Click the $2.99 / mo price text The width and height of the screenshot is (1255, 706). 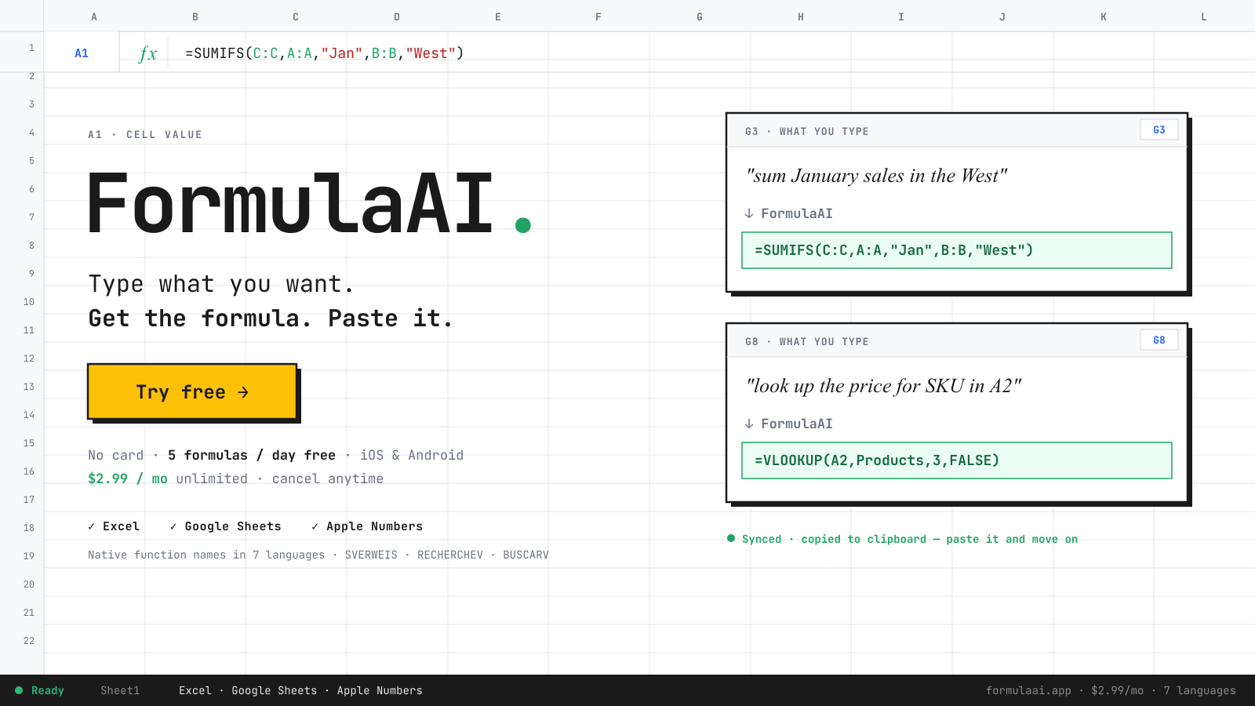tap(128, 479)
